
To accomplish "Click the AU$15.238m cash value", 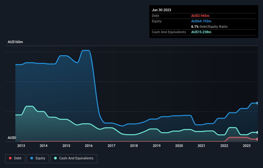I will (x=201, y=32).
